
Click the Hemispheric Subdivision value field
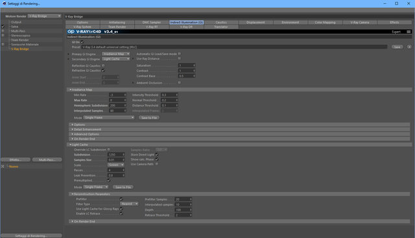117,105
